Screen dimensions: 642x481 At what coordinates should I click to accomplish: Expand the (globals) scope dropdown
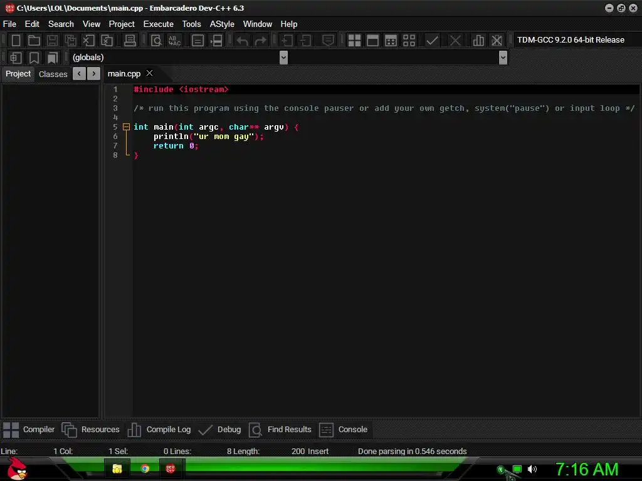click(283, 57)
